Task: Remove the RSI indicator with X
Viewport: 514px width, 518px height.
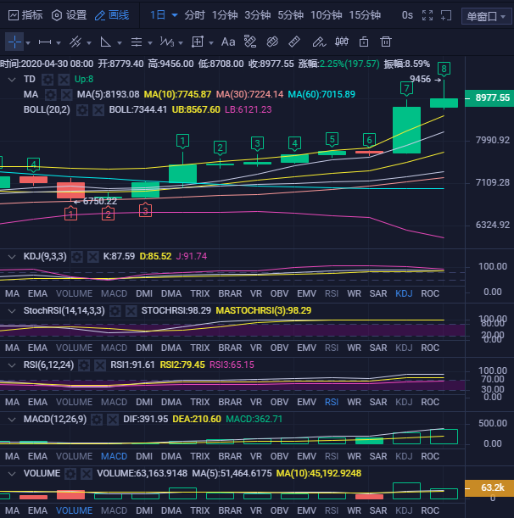Action: 100,365
